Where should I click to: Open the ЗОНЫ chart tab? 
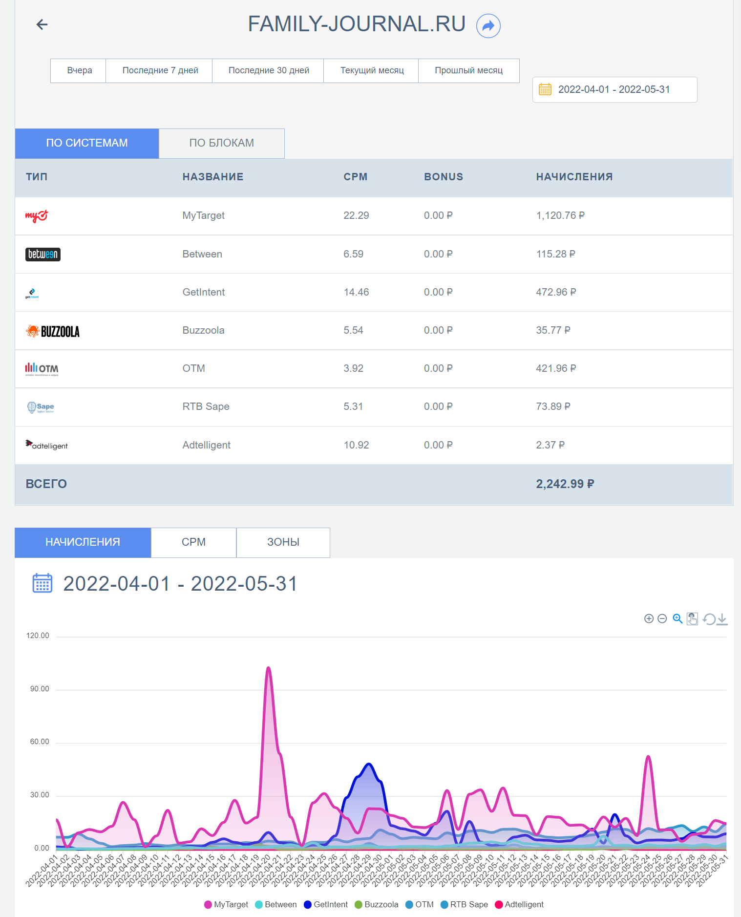[283, 542]
